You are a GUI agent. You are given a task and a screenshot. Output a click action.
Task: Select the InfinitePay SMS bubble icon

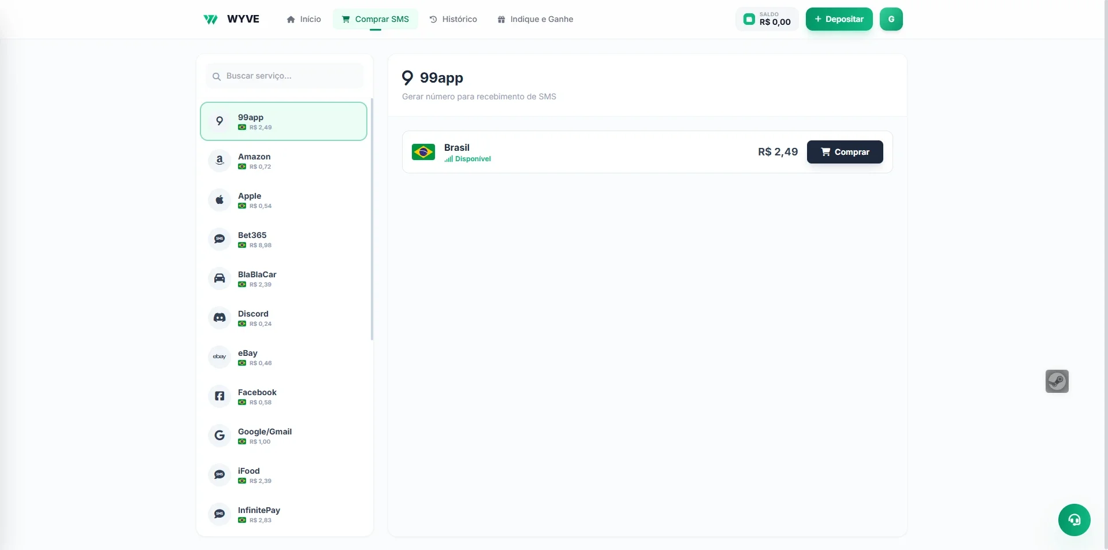pyautogui.click(x=220, y=514)
